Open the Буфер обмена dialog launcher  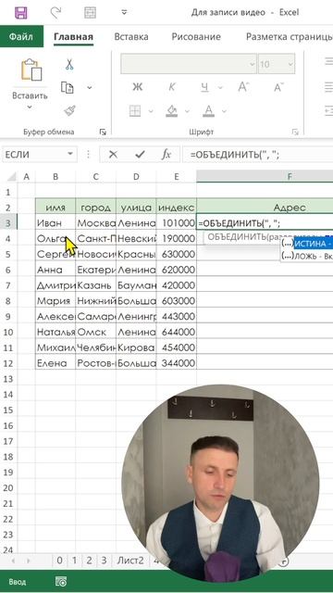click(x=103, y=132)
